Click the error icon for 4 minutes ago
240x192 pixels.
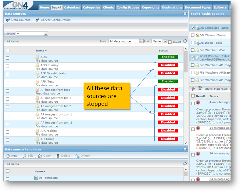[198, 102]
